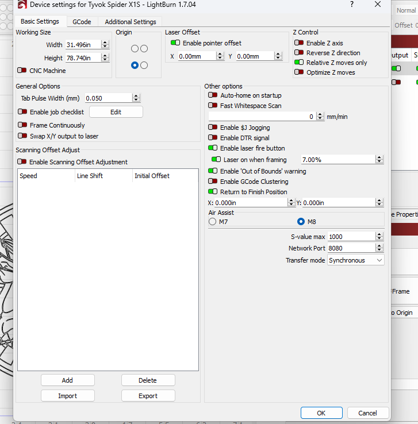The height and width of the screenshot is (424, 418).
Task: Click the Edit job checklist button
Action: tap(116, 112)
